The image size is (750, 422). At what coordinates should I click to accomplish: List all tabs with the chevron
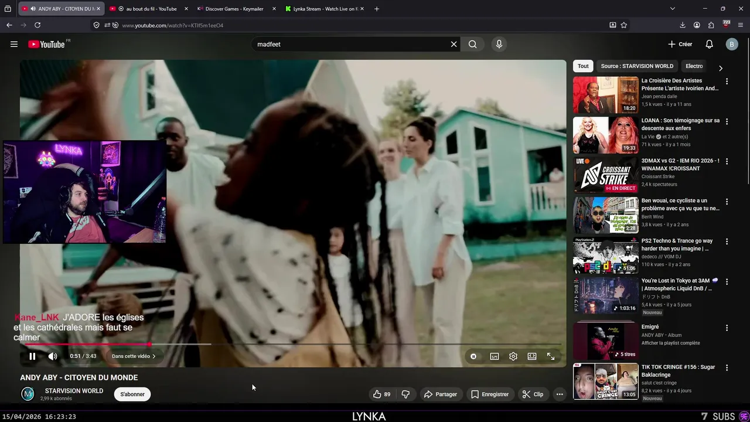[673, 9]
